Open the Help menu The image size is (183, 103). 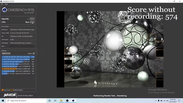click(x=6, y=4)
